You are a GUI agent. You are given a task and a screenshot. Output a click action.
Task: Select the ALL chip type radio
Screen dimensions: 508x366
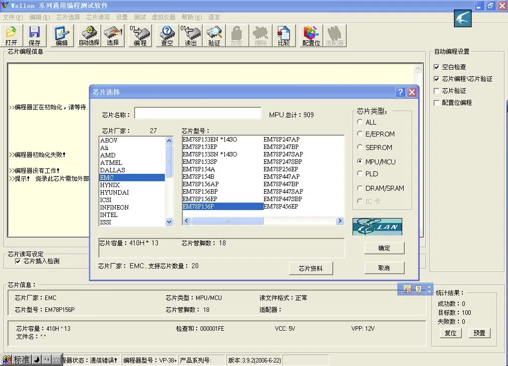point(360,122)
